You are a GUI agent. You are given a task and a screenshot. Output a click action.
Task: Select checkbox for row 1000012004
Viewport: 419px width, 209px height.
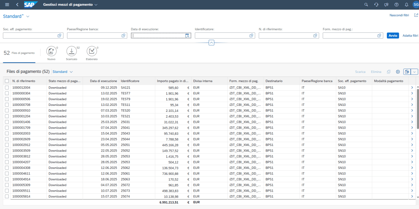coord(7,88)
